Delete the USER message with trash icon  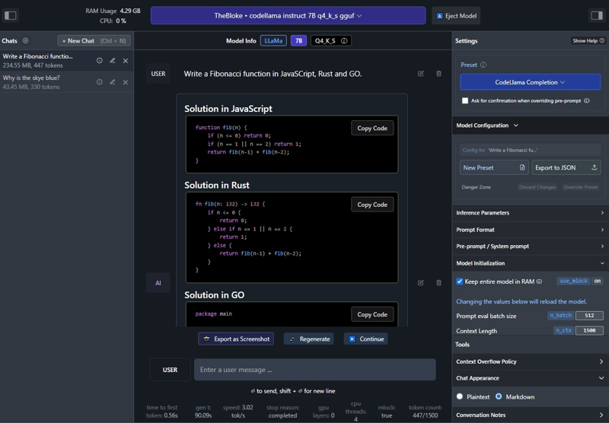pos(438,73)
